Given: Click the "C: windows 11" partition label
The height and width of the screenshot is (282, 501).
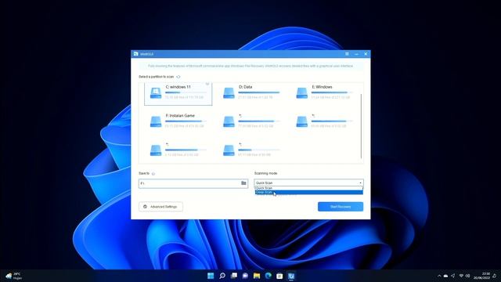Looking at the screenshot, I should (178, 87).
